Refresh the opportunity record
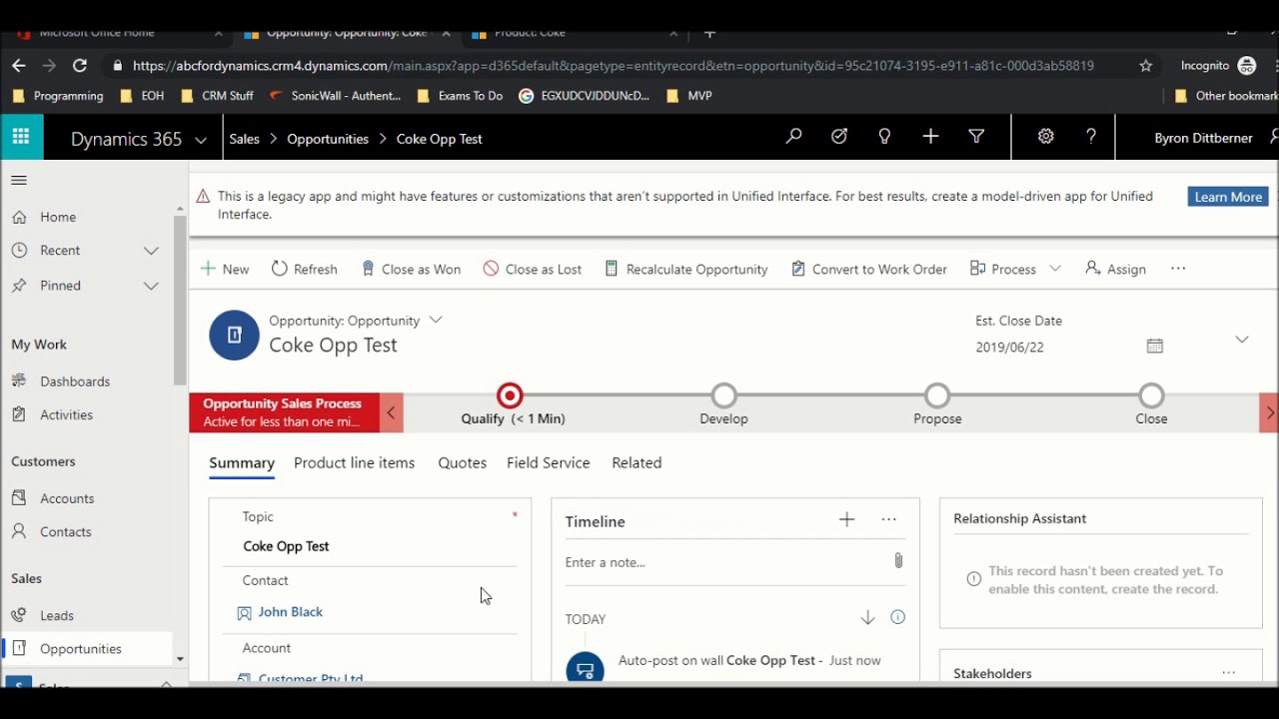 pos(305,269)
